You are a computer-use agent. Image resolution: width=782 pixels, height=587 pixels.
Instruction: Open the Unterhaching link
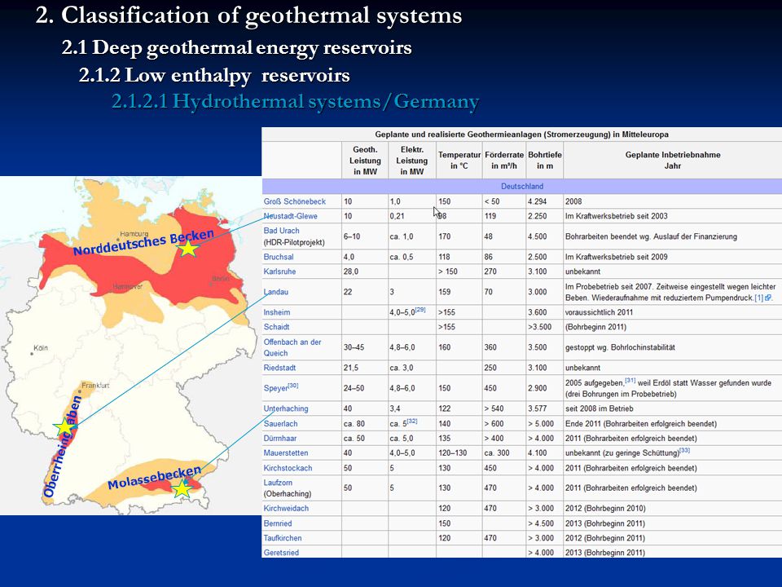click(286, 408)
